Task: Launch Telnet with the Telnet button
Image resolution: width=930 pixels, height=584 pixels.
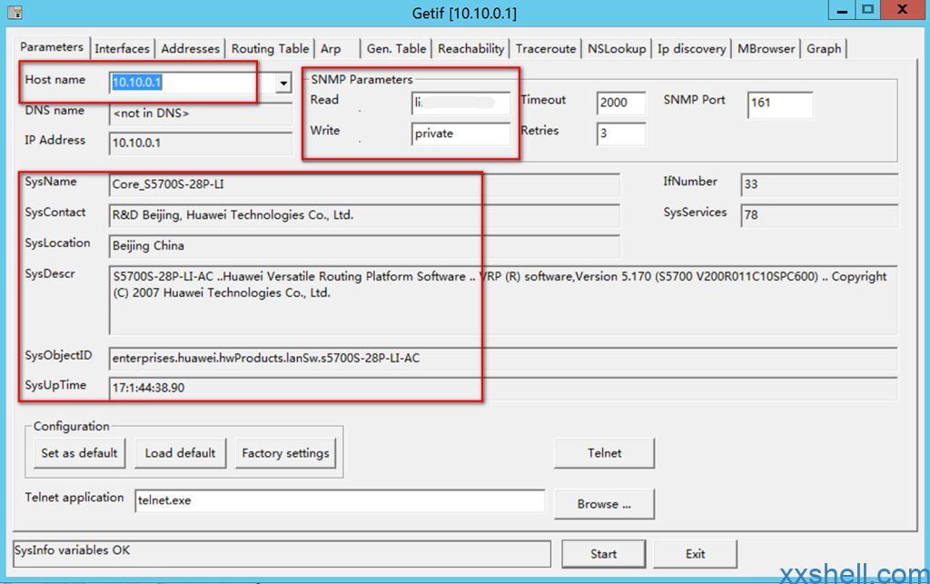Action: (x=604, y=453)
